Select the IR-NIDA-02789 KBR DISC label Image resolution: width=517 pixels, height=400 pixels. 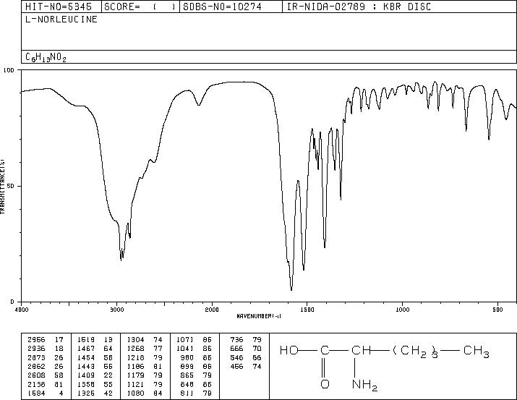(x=359, y=7)
